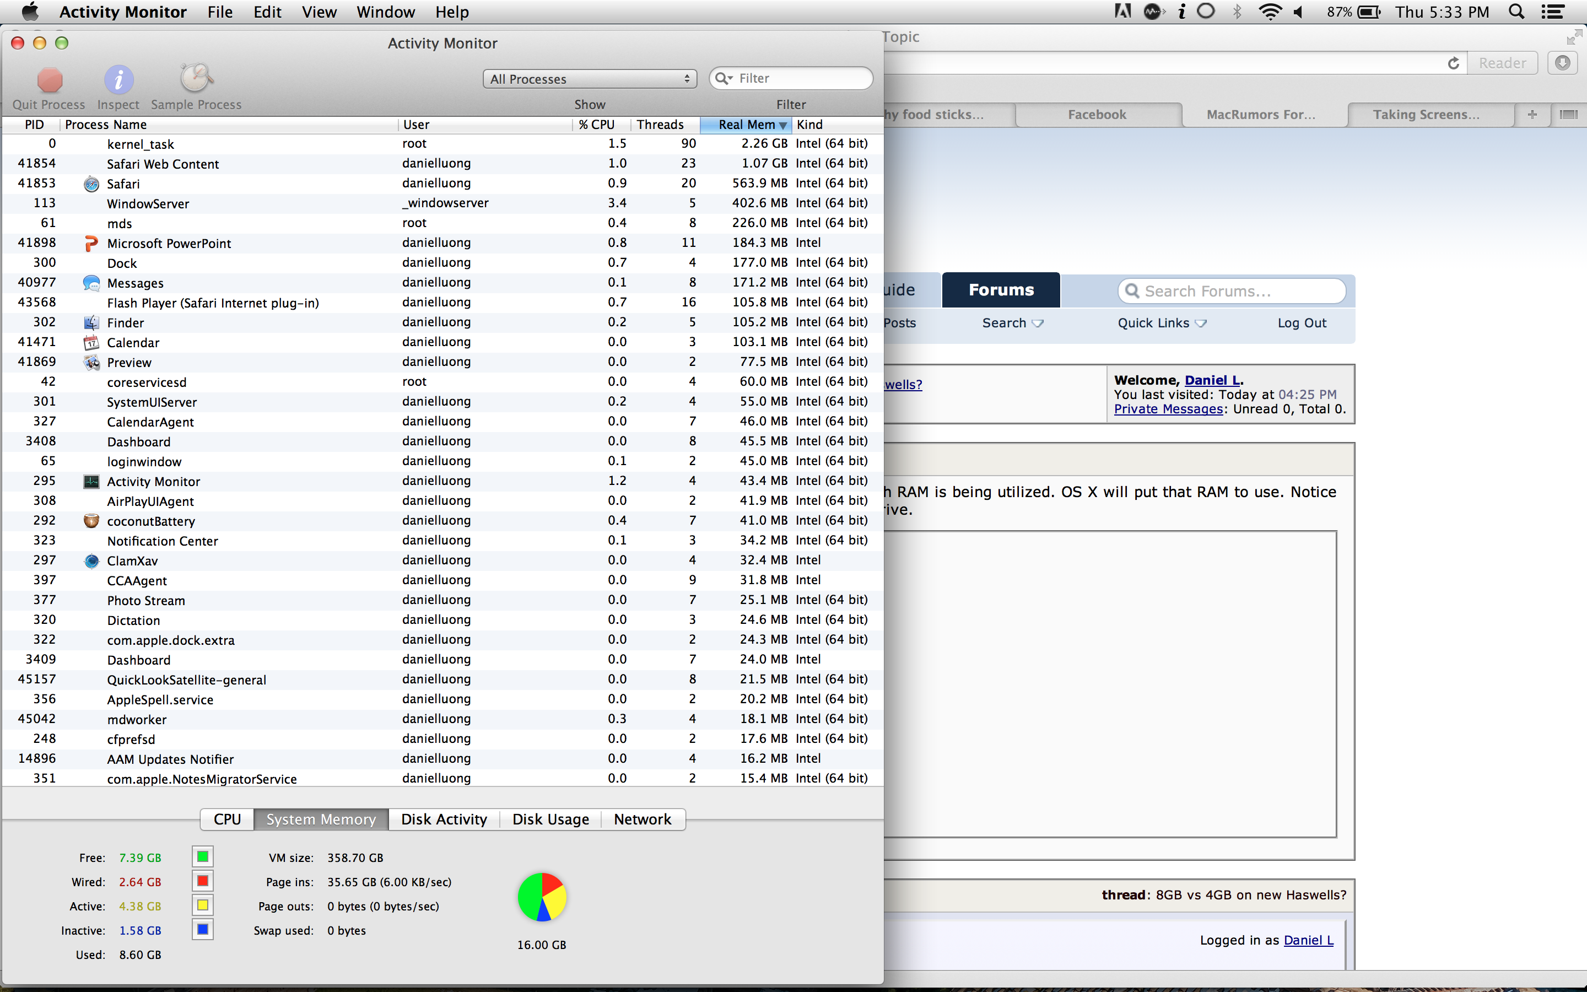Click Safari's full-screen arrows icon
This screenshot has height=992, width=1587.
coord(1574,37)
